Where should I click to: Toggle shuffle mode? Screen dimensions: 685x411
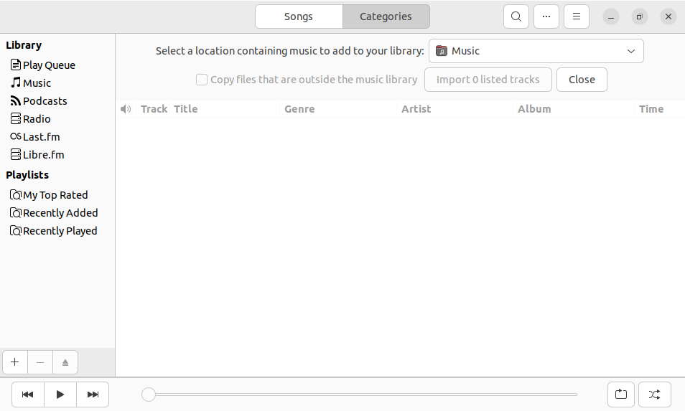click(654, 395)
